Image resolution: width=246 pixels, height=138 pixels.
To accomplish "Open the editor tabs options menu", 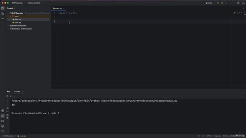I will coord(243,8).
